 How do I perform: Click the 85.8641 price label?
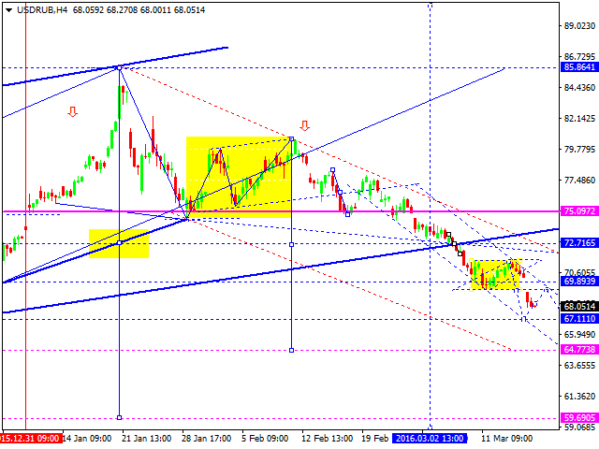click(x=579, y=67)
